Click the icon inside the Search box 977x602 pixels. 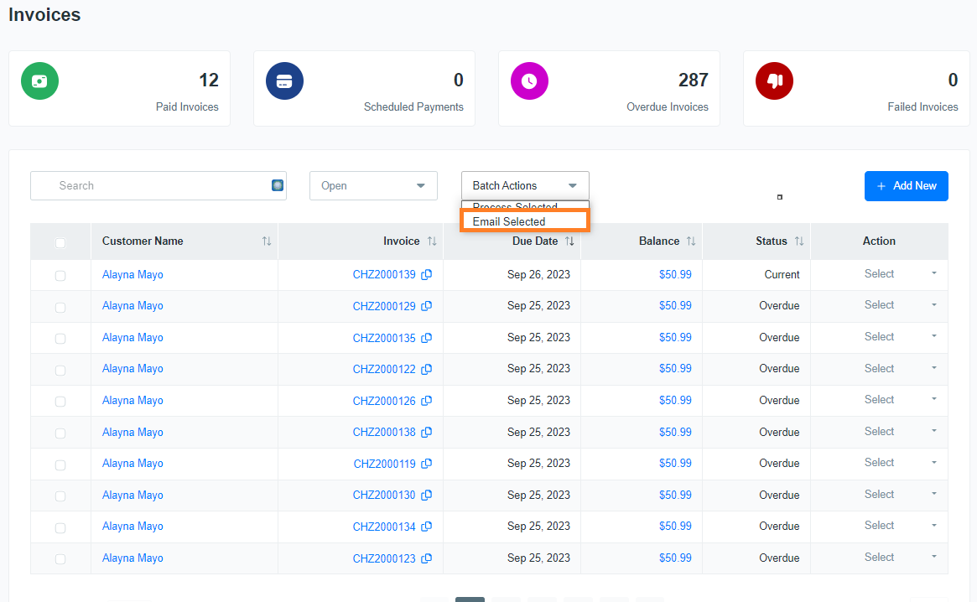click(278, 185)
